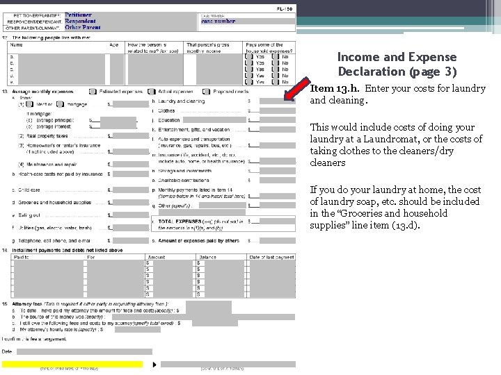Tick the mortgage checkbox under Home

60,104
